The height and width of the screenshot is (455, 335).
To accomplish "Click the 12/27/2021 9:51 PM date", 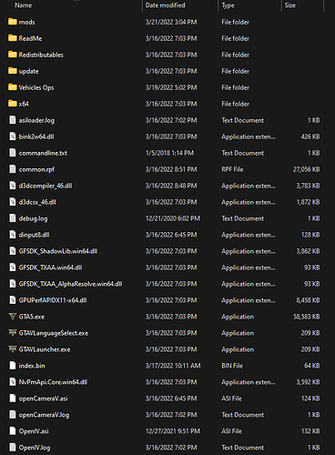I will click(173, 431).
